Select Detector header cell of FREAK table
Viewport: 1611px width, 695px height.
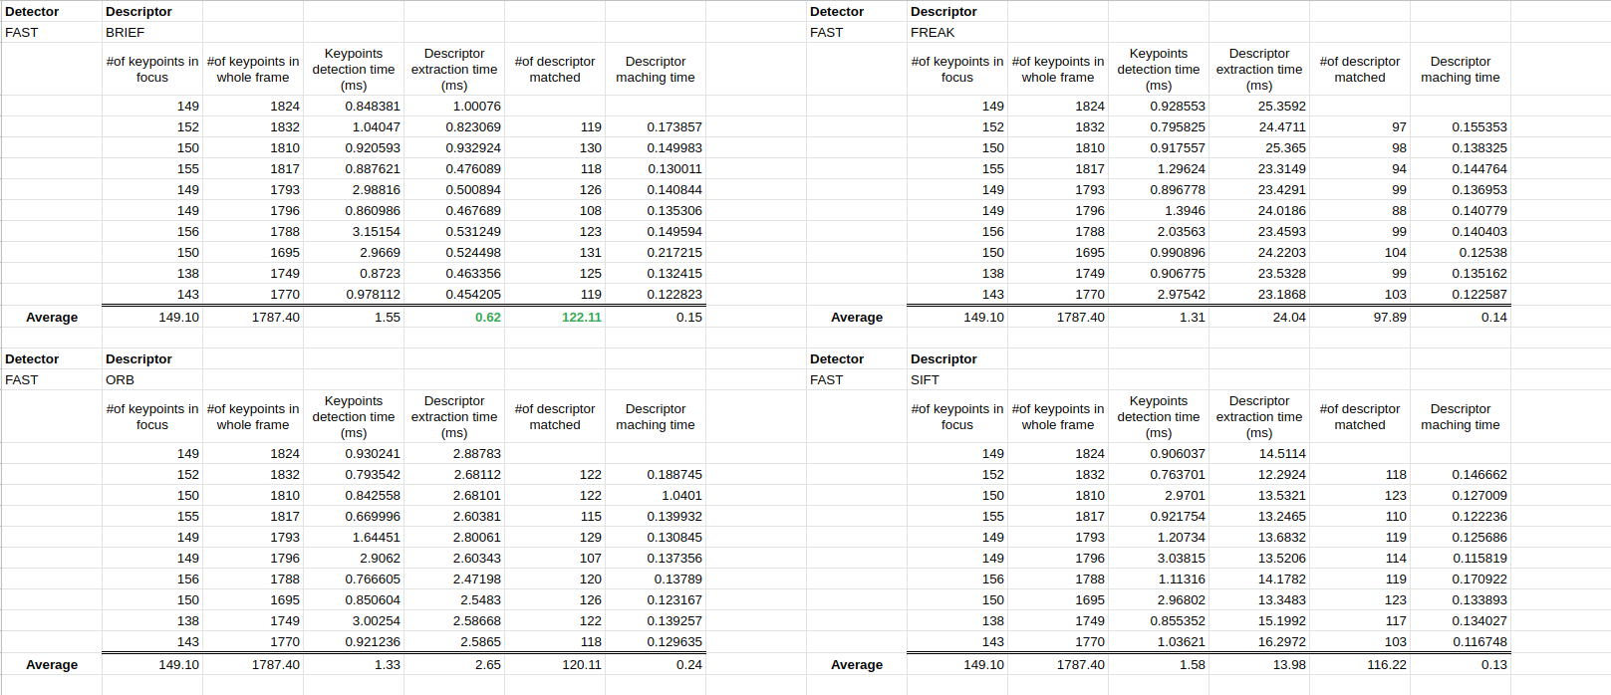click(x=857, y=11)
